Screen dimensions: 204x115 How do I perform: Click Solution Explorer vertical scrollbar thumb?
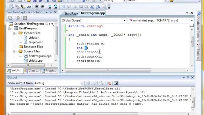[56, 41]
